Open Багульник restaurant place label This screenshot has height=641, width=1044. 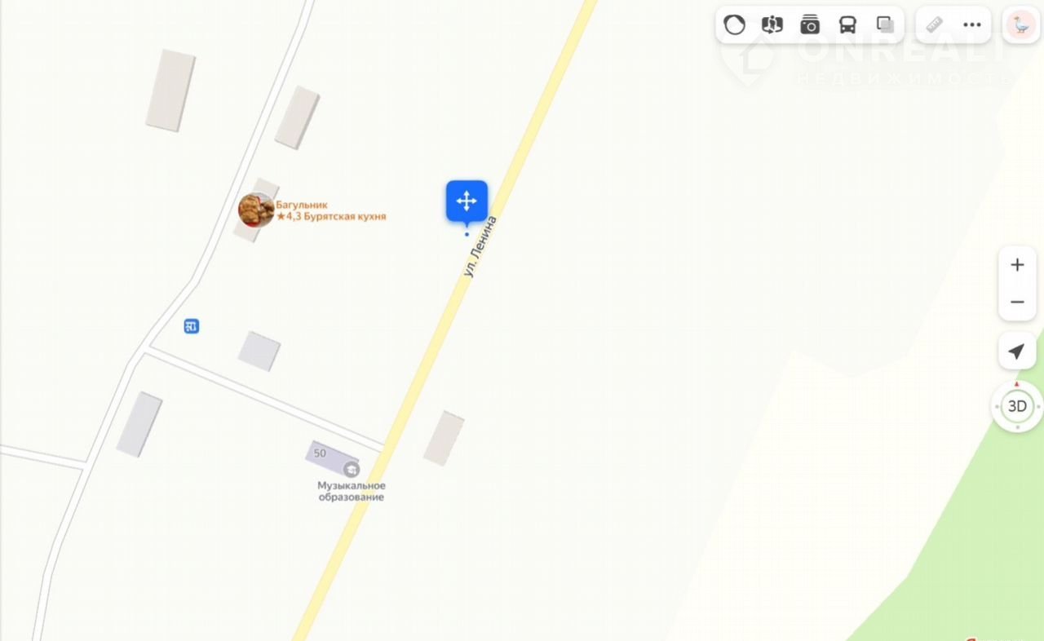click(330, 211)
